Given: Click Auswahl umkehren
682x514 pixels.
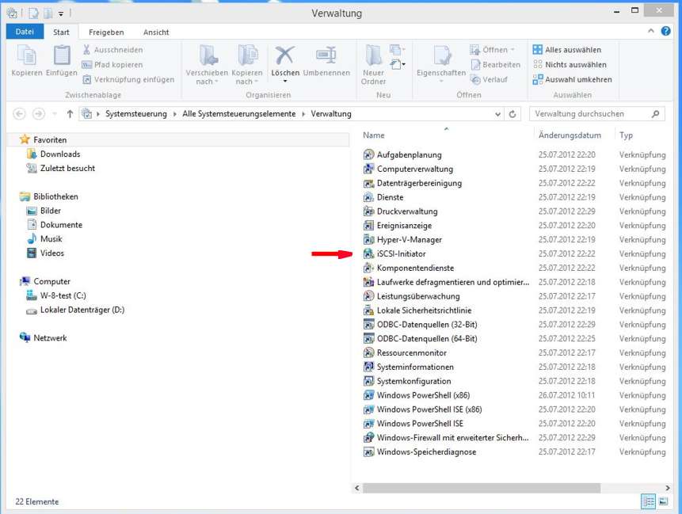Looking at the screenshot, I should coord(573,79).
